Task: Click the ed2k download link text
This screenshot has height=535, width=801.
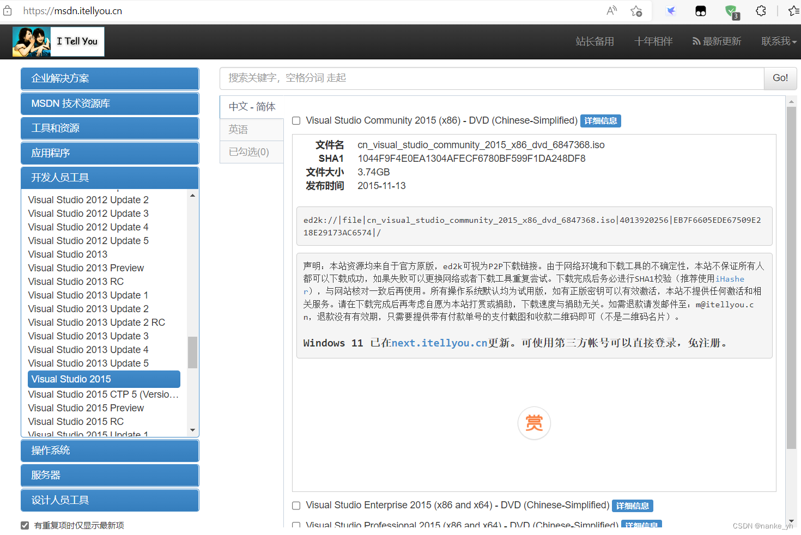Action: click(x=532, y=226)
